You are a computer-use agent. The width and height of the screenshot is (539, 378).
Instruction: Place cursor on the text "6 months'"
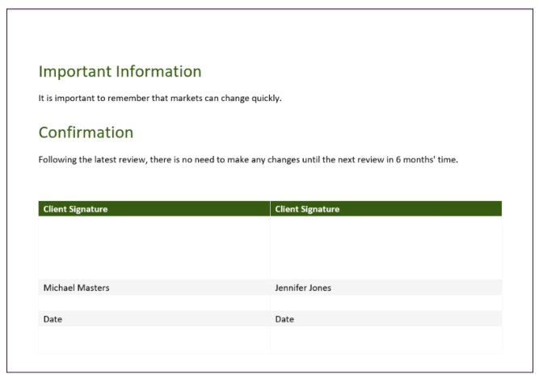416,159
